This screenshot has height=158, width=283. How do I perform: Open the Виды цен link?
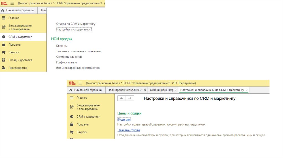click(x=124, y=119)
